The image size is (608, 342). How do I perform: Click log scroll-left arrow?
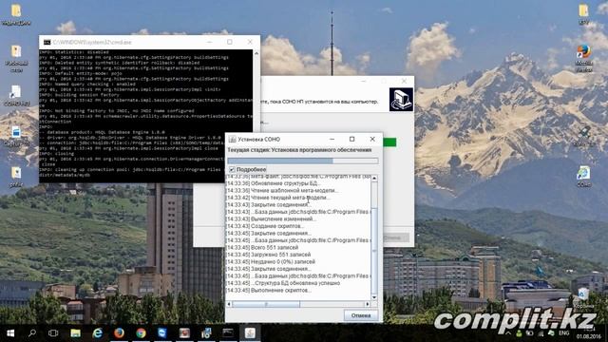point(229,304)
